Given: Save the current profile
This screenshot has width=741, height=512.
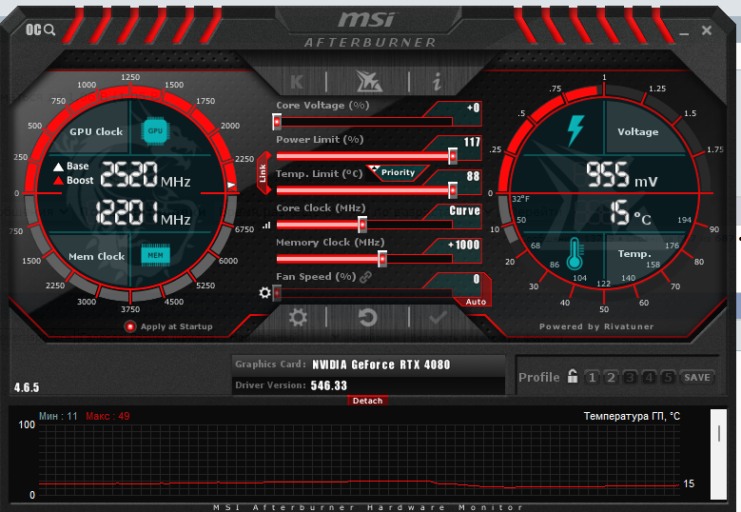Looking at the screenshot, I should 697,377.
